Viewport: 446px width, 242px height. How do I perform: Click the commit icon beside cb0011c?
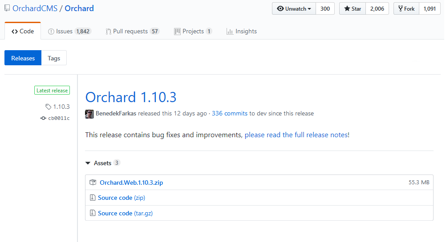[x=43, y=118]
